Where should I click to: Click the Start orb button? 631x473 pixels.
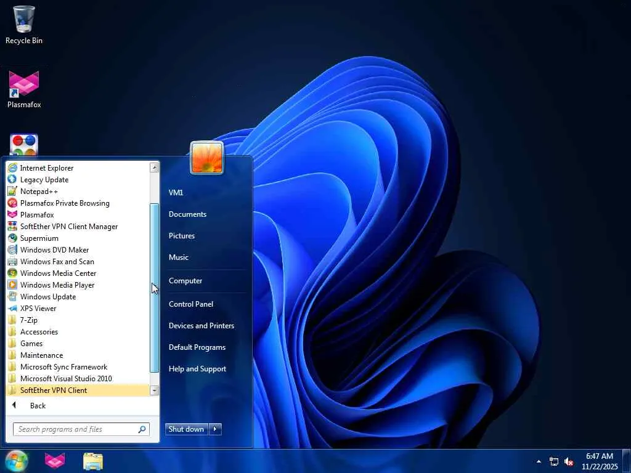[x=16, y=461]
